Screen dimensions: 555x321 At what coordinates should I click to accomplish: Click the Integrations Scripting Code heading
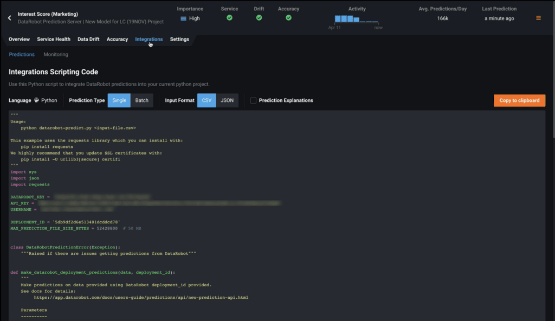(x=54, y=72)
